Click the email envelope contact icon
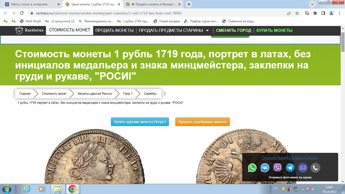The height and width of the screenshot is (194, 345). (x=303, y=168)
